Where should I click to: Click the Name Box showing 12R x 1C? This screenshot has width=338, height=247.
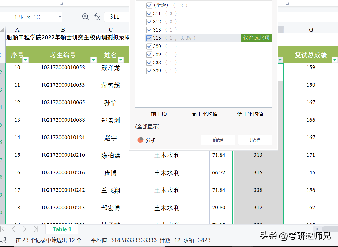click(x=31, y=17)
